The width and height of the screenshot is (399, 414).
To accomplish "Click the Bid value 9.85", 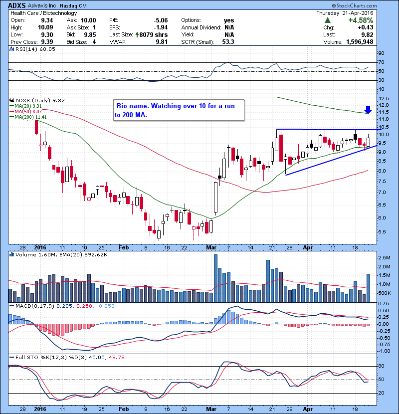I will 90,34.
